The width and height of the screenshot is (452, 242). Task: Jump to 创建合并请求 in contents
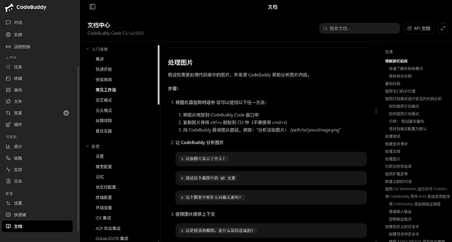[396, 144]
